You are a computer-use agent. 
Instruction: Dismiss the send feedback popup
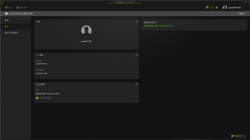pyautogui.click(x=244, y=136)
